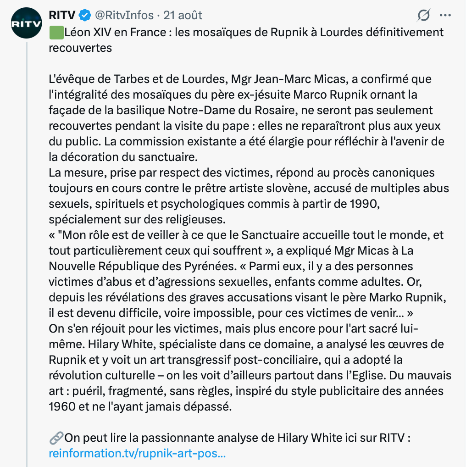Open the three-dot More options menu
The width and height of the screenshot is (466, 467).
click(x=445, y=15)
